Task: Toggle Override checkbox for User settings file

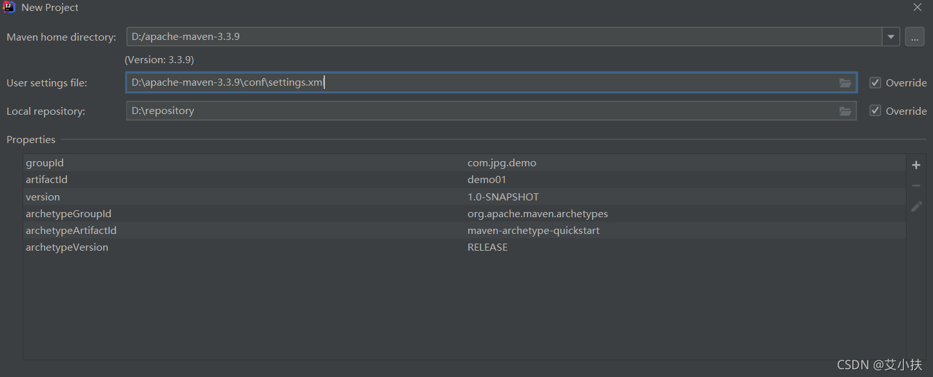Action: pos(875,82)
